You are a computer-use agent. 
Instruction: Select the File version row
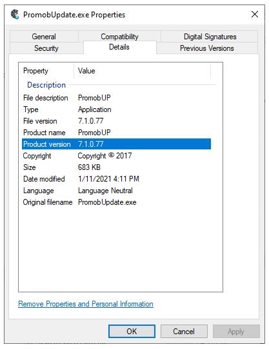(116, 121)
